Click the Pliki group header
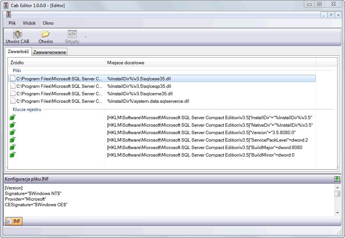Image resolution: width=345 pixels, height=238 pixels. [x=17, y=71]
